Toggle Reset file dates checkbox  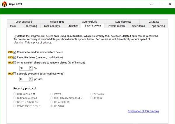pos(15,57)
